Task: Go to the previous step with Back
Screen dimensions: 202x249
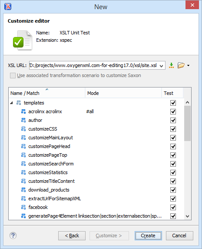Action: [72, 236]
